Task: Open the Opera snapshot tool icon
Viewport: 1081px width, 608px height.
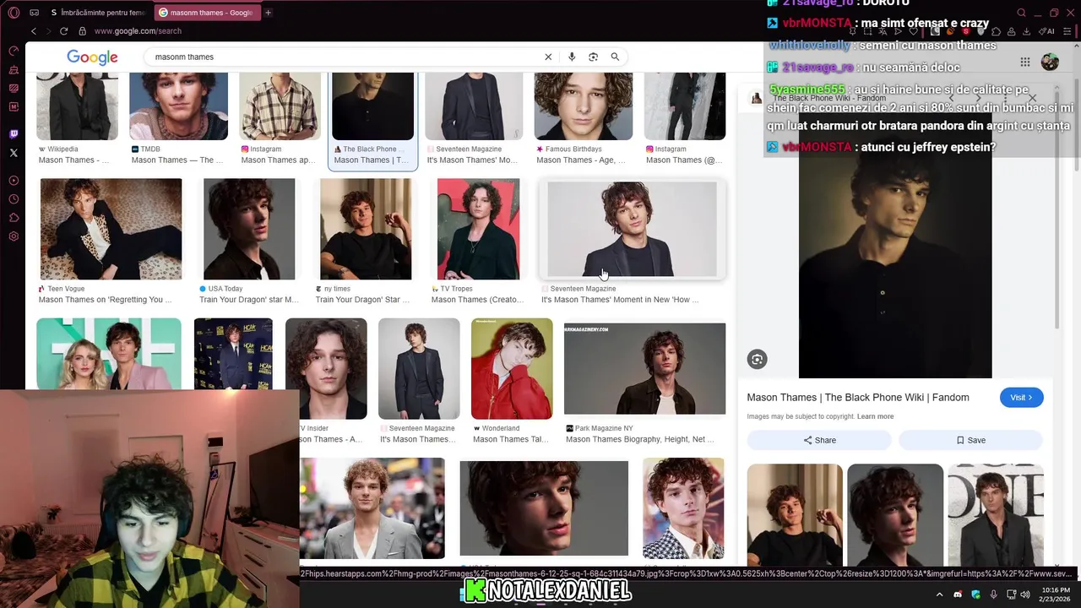Action: click(x=866, y=31)
